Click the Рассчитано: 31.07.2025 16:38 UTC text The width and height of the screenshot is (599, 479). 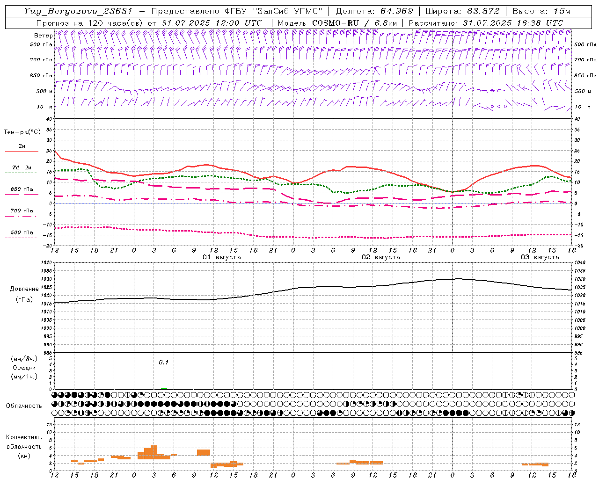click(486, 23)
